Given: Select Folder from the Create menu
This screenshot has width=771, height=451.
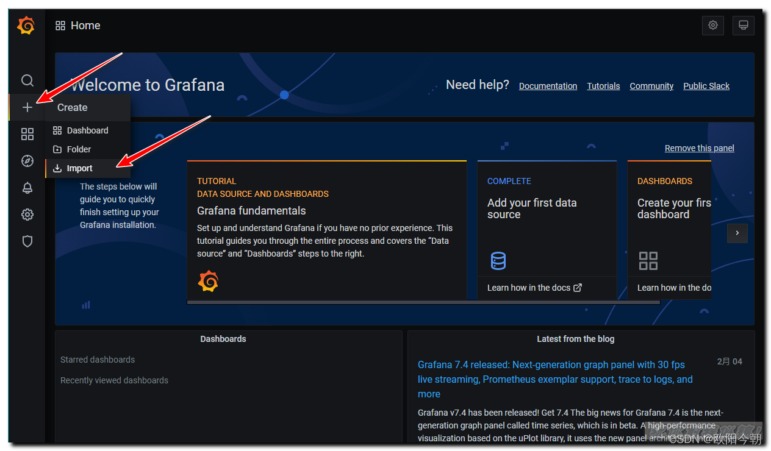Looking at the screenshot, I should tap(88, 149).
